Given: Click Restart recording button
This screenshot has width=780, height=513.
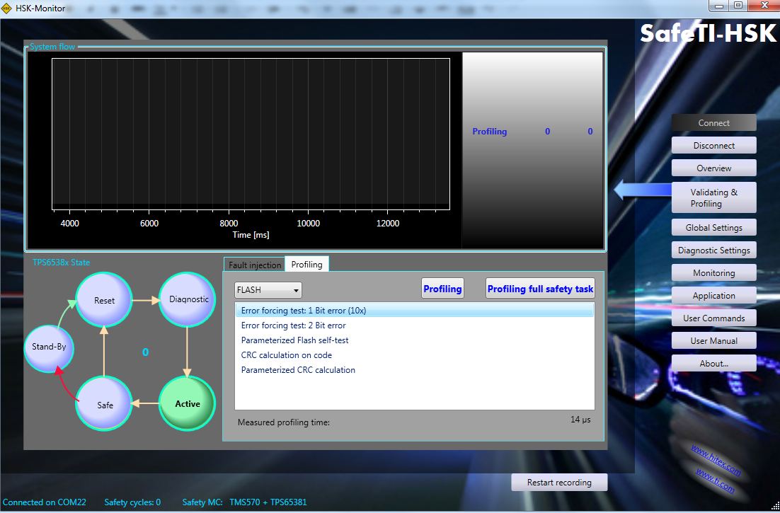Looking at the screenshot, I should (x=559, y=482).
